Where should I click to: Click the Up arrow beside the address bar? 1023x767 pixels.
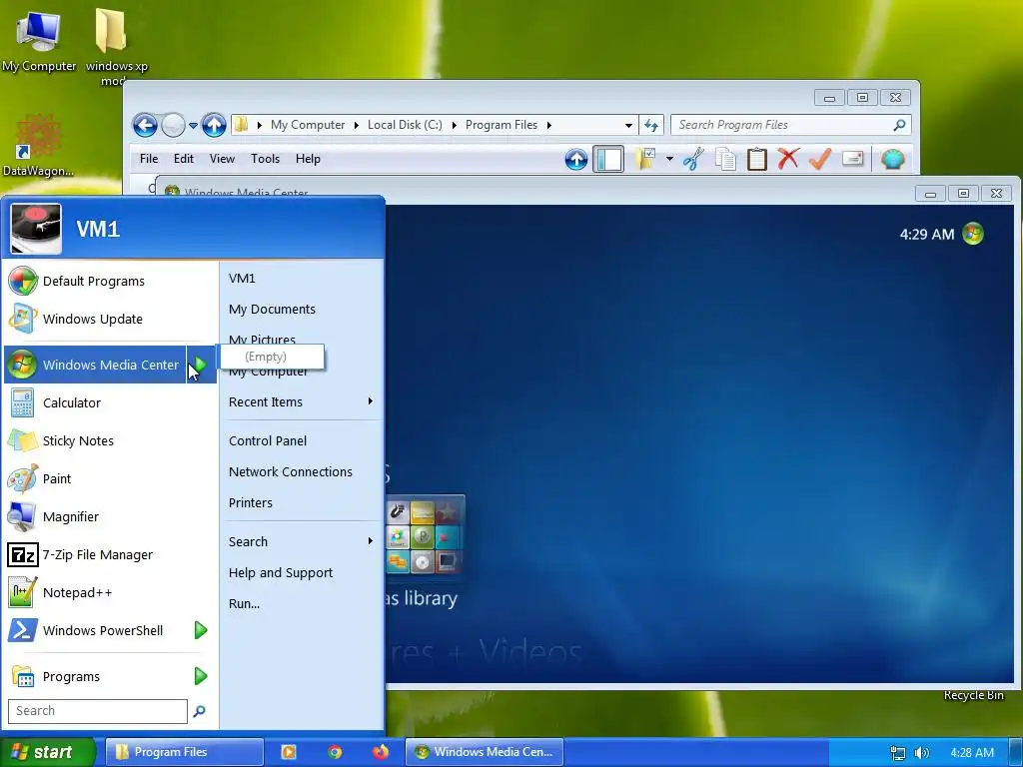coord(214,125)
